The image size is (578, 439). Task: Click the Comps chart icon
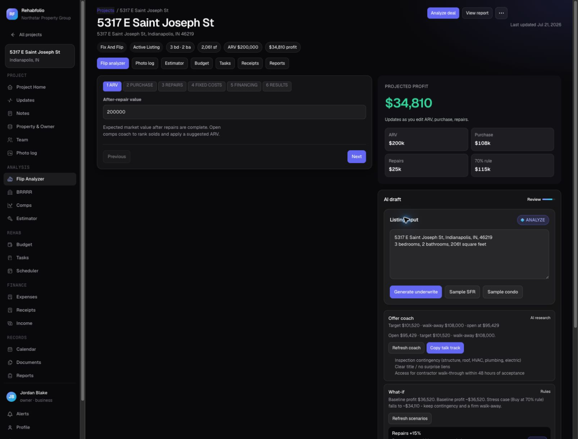(x=10, y=205)
